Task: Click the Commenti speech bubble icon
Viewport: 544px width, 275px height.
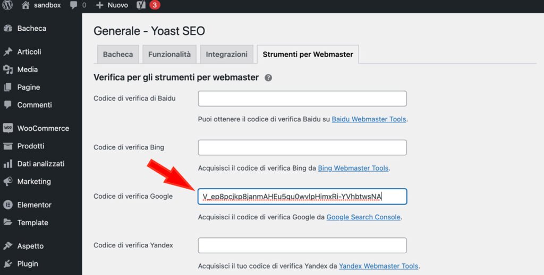Action: coord(7,105)
